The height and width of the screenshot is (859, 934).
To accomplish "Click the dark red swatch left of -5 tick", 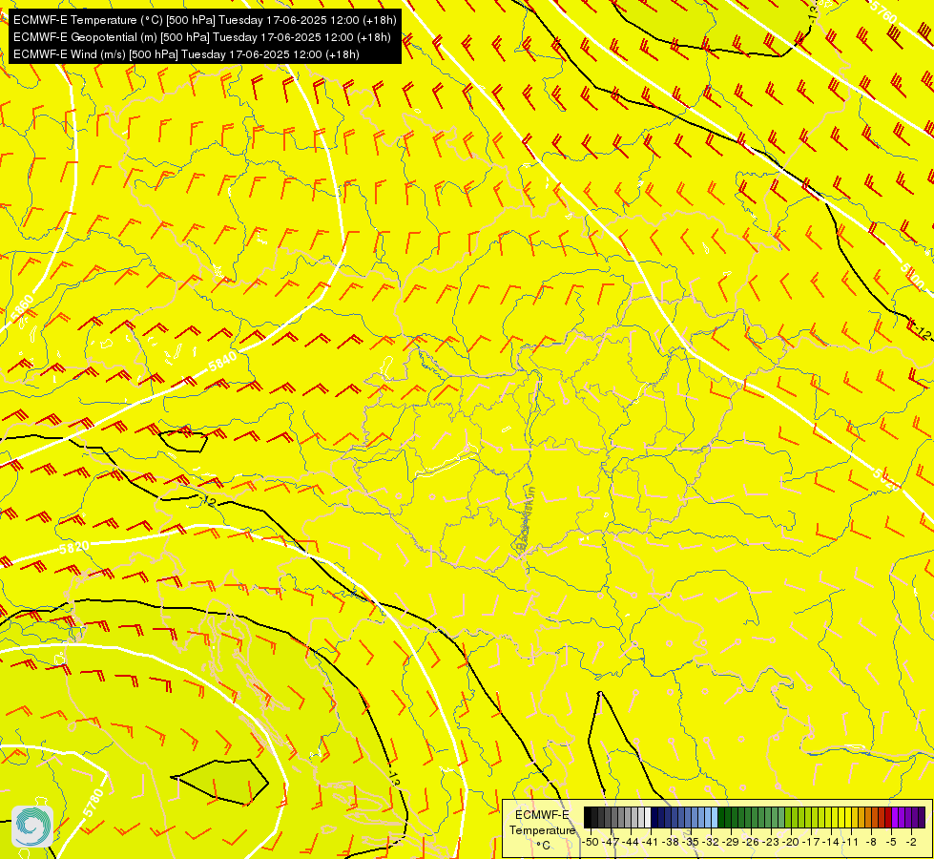I will pyautogui.click(x=889, y=817).
